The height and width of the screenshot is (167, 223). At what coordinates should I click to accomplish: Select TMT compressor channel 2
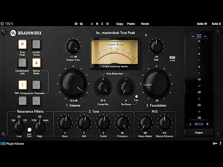pos(36,85)
